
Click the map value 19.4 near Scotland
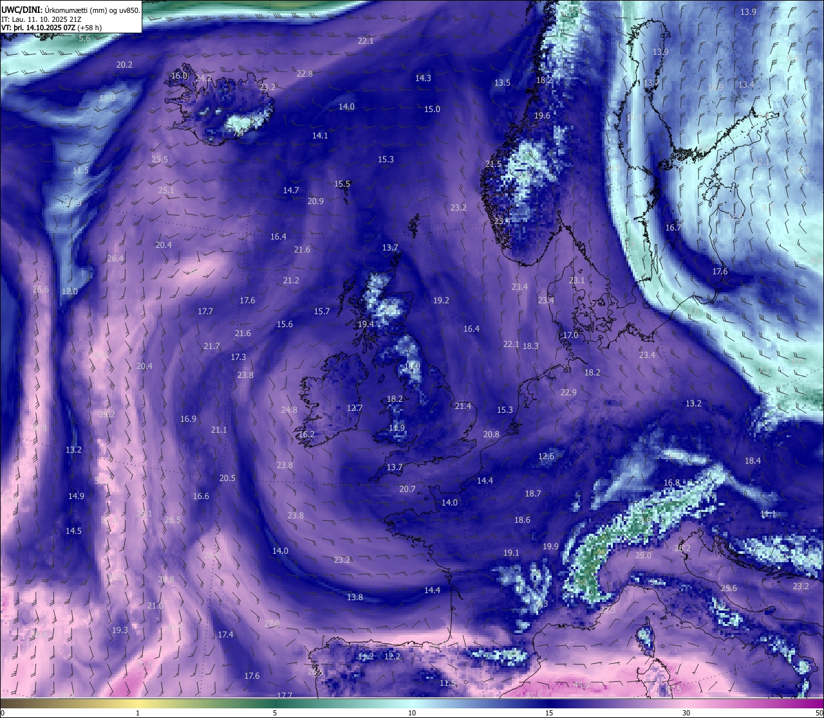[366, 325]
